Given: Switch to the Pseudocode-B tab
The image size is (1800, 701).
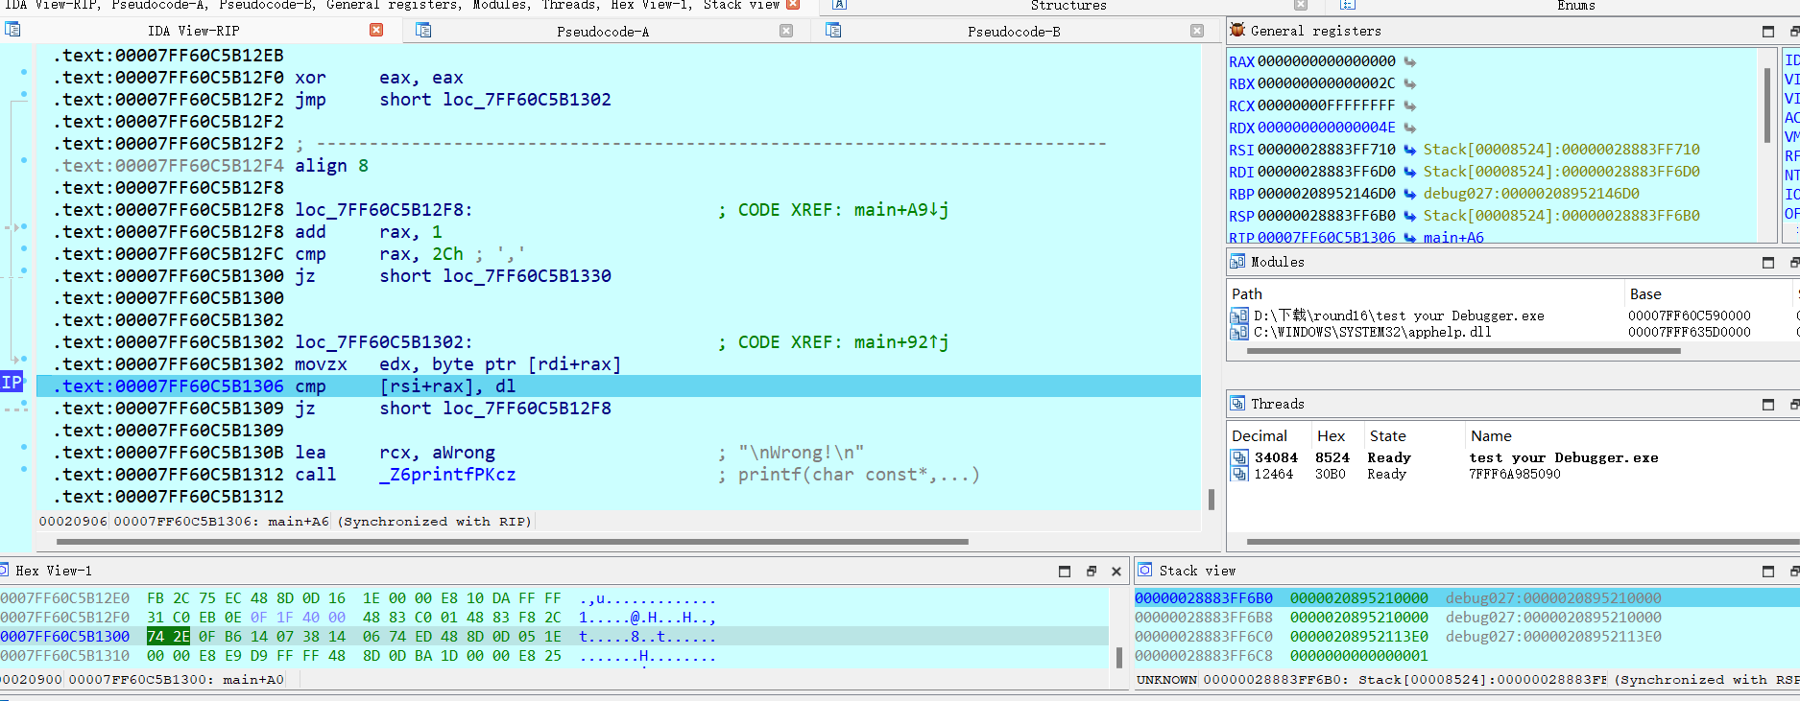Looking at the screenshot, I should coord(1014,32).
